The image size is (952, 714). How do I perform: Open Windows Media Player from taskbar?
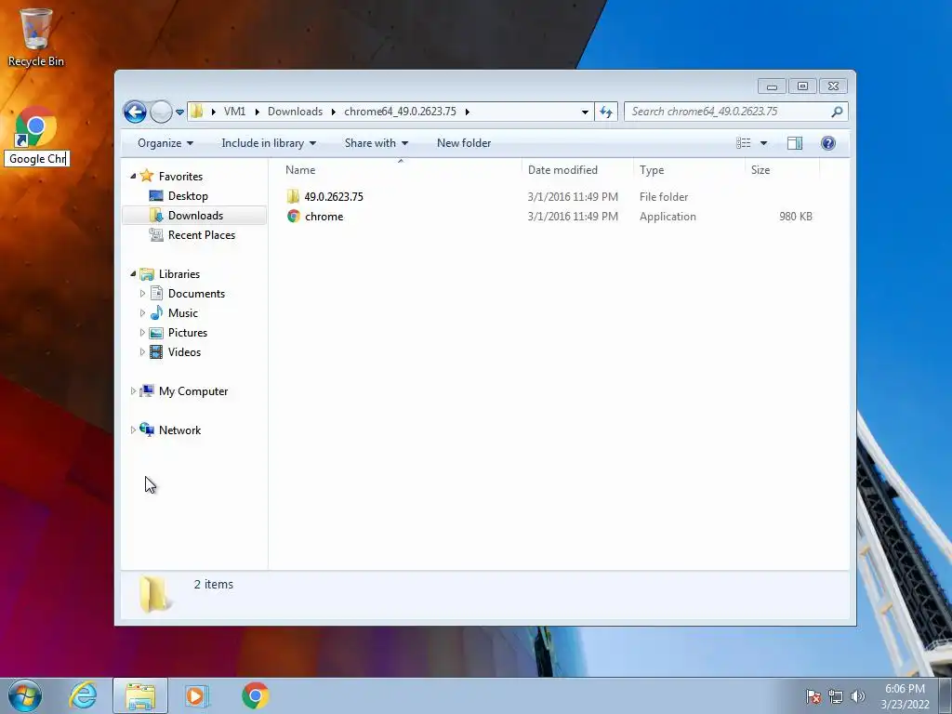click(x=196, y=695)
